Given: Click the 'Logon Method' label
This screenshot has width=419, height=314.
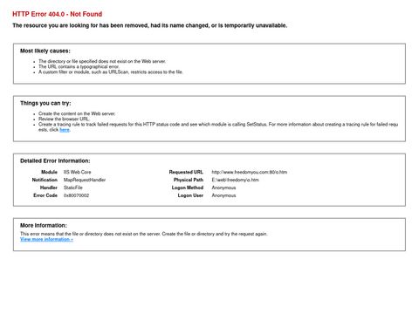Looking at the screenshot, I should [x=188, y=188].
